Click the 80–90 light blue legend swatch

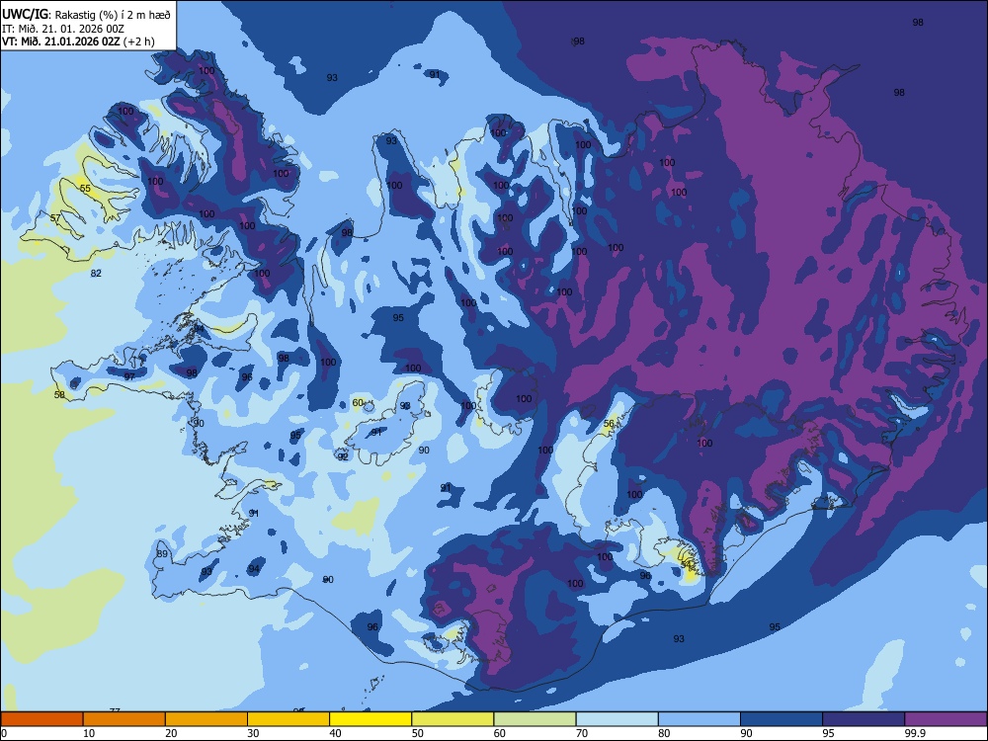pyautogui.click(x=700, y=719)
